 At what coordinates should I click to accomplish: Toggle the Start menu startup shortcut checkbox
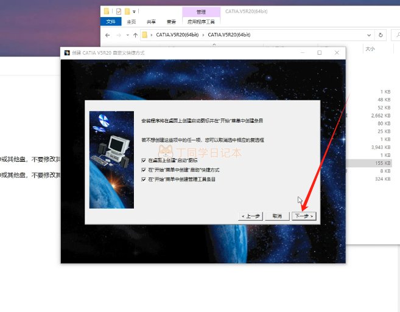(144, 170)
